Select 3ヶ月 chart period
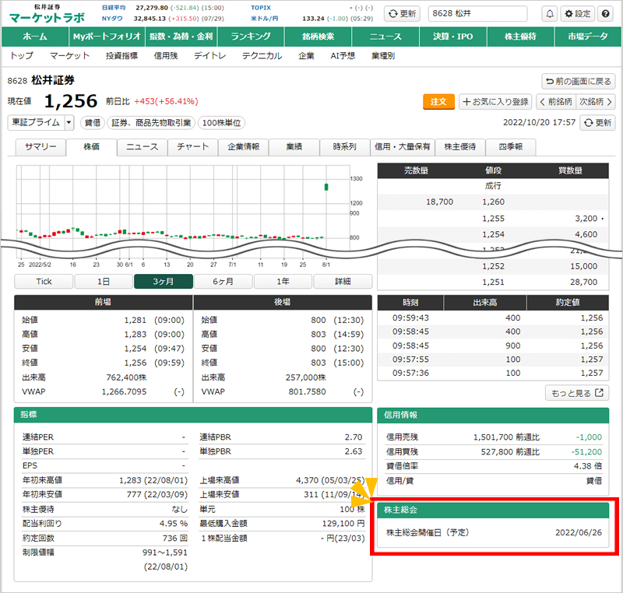Image resolution: width=623 pixels, height=593 pixels. click(164, 282)
